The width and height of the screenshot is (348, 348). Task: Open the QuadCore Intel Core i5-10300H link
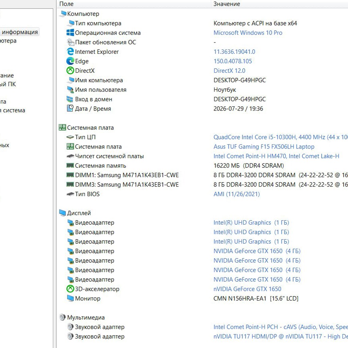point(280,137)
